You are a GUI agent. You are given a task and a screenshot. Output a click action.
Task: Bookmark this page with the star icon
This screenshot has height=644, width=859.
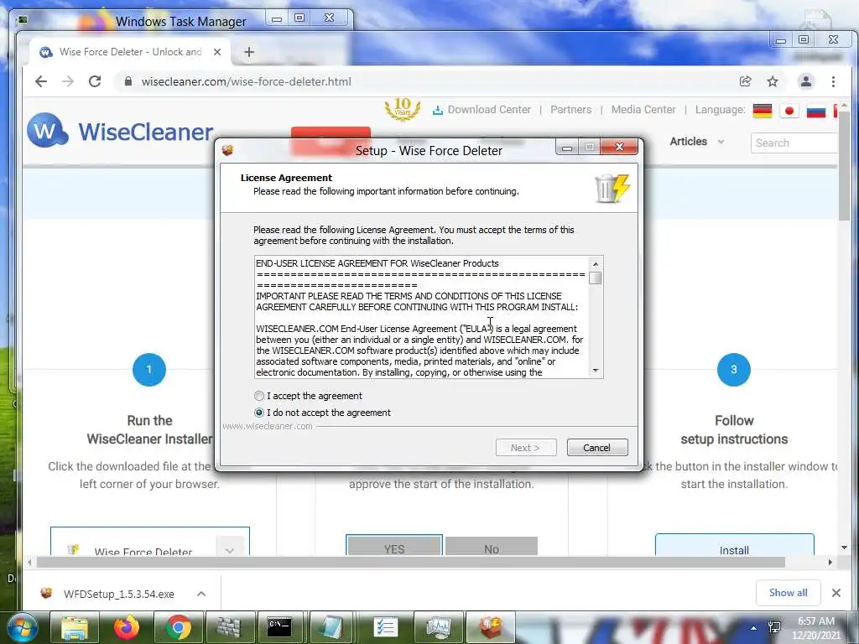[x=773, y=81]
